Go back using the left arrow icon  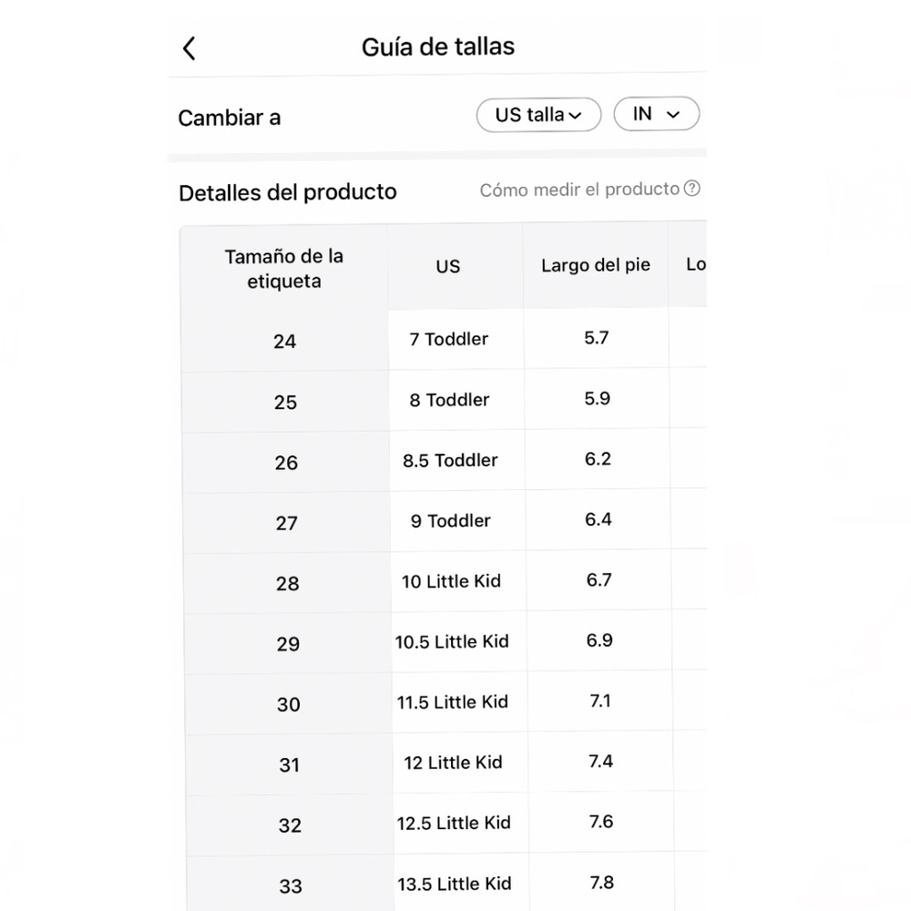tap(189, 48)
